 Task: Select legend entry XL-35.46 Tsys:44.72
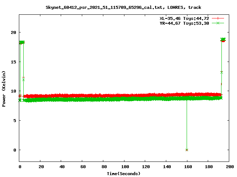pos(184,18)
